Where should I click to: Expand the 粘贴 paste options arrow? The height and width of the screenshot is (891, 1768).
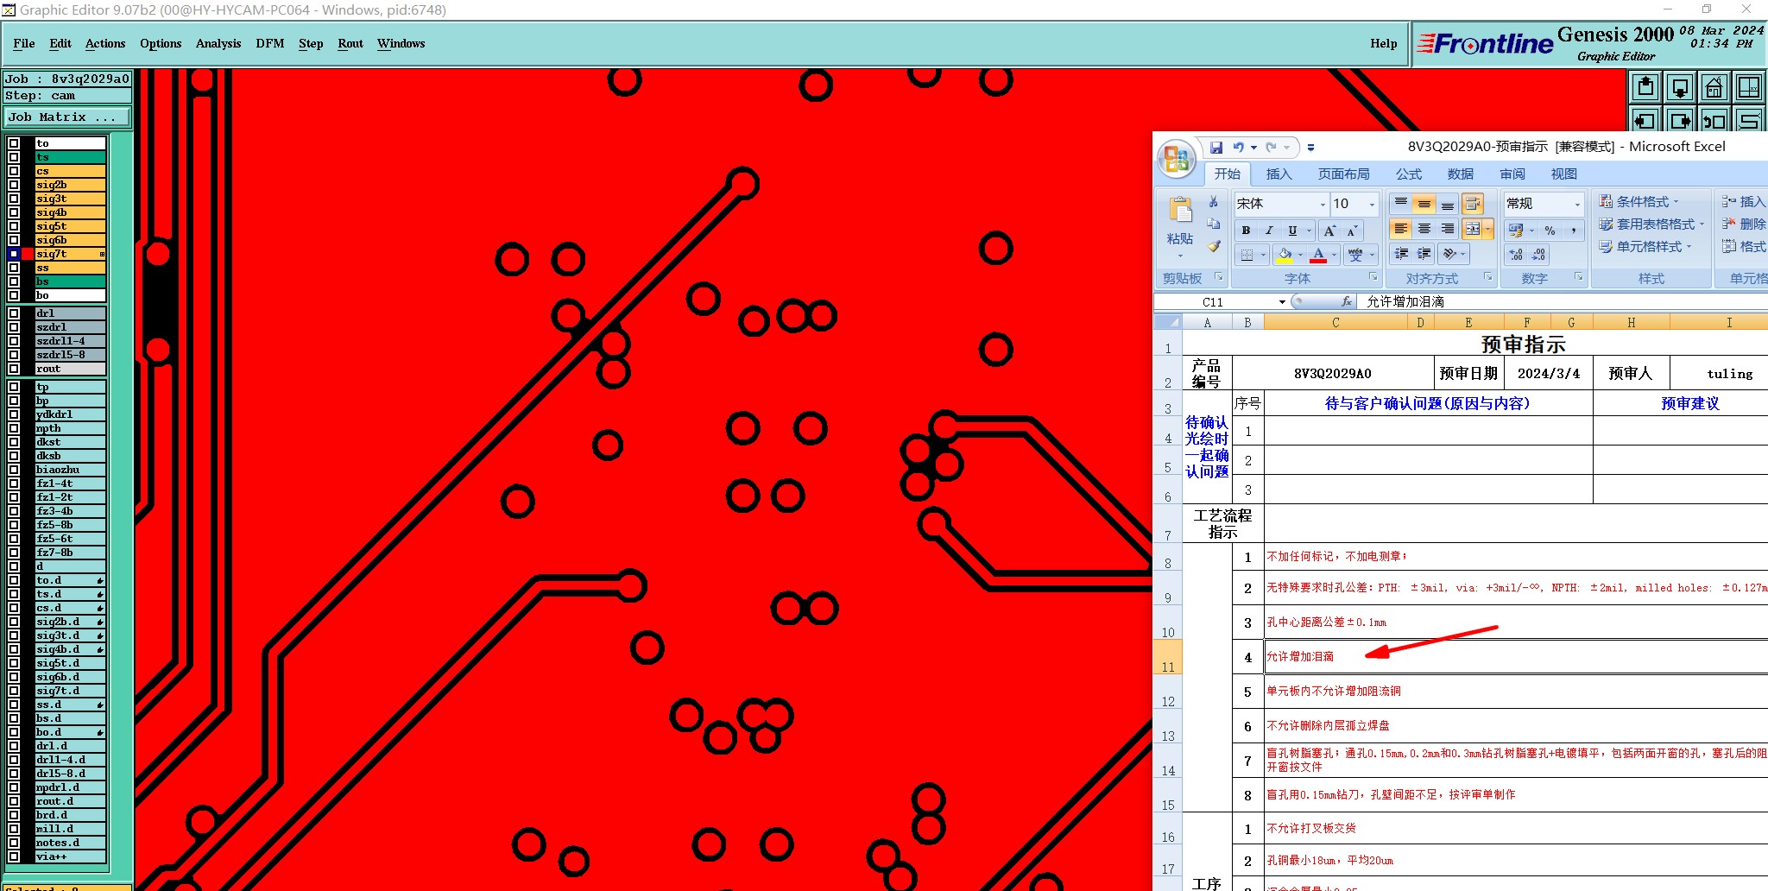tap(1180, 256)
